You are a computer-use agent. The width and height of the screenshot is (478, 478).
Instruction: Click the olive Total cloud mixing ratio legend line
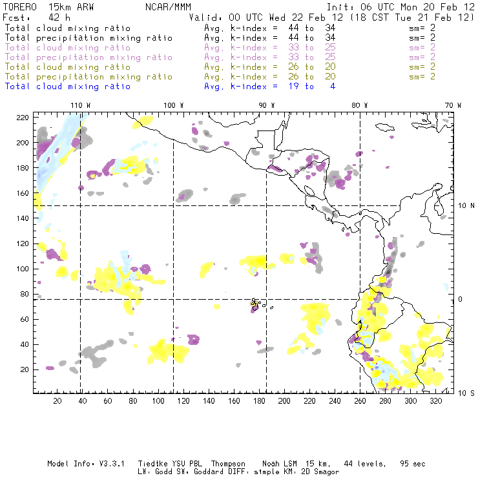[68, 67]
